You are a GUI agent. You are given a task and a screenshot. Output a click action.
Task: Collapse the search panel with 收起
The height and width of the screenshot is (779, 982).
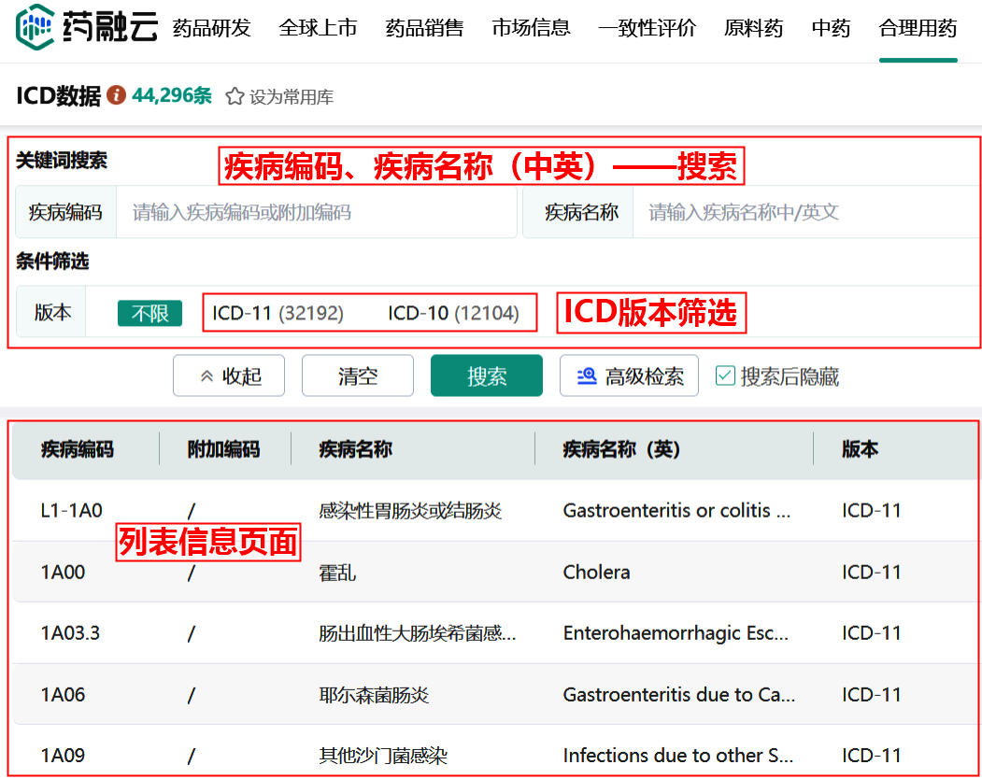point(229,375)
